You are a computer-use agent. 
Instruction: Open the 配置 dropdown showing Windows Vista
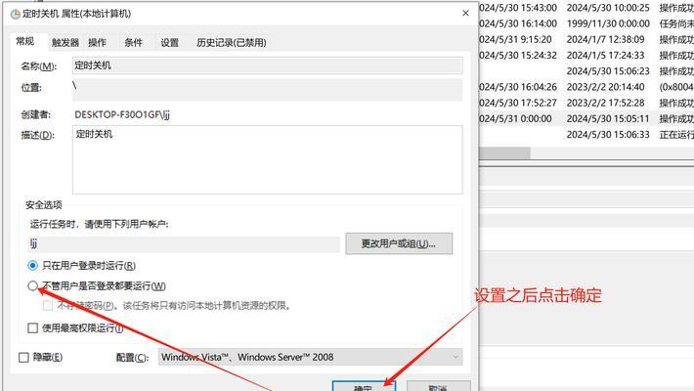[310, 358]
